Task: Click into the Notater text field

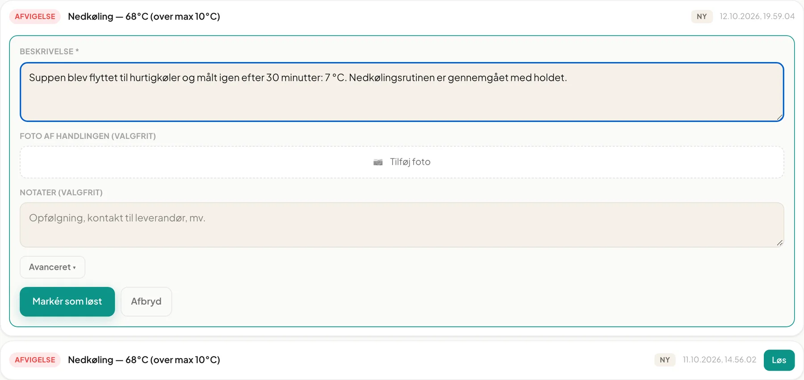Action: click(402, 225)
